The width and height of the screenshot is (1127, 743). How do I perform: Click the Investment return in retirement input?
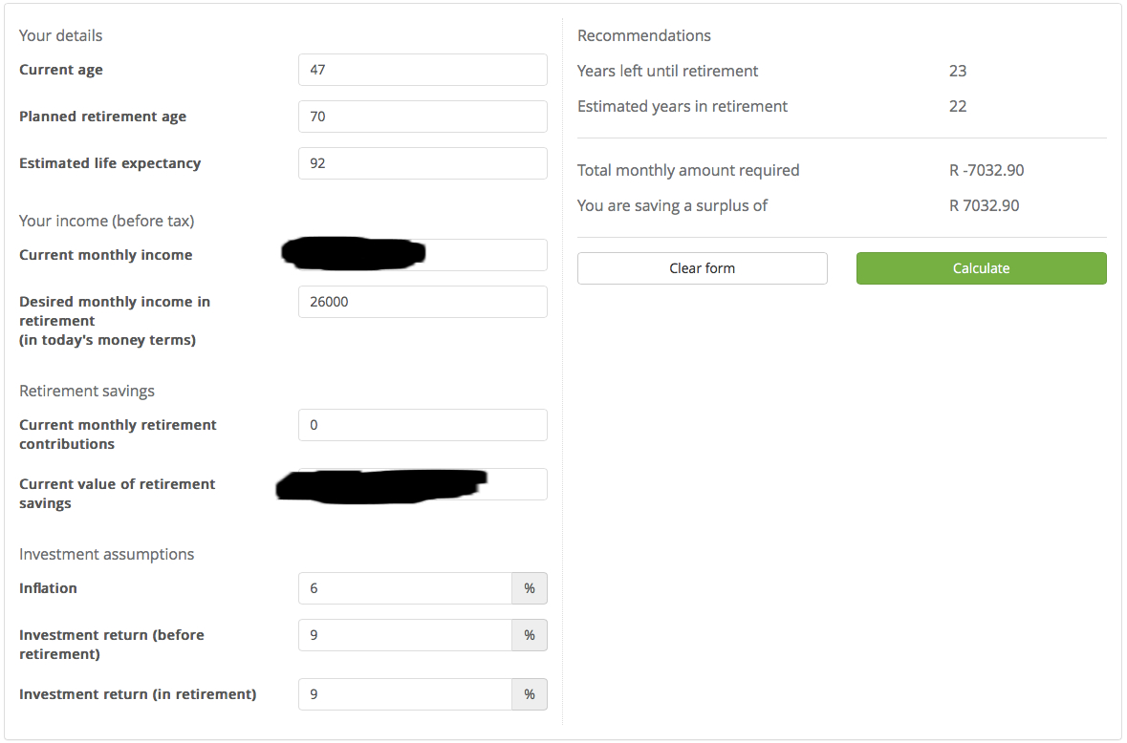coord(405,694)
